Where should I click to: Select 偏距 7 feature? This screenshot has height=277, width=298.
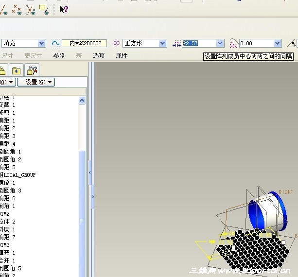[x=8, y=237]
